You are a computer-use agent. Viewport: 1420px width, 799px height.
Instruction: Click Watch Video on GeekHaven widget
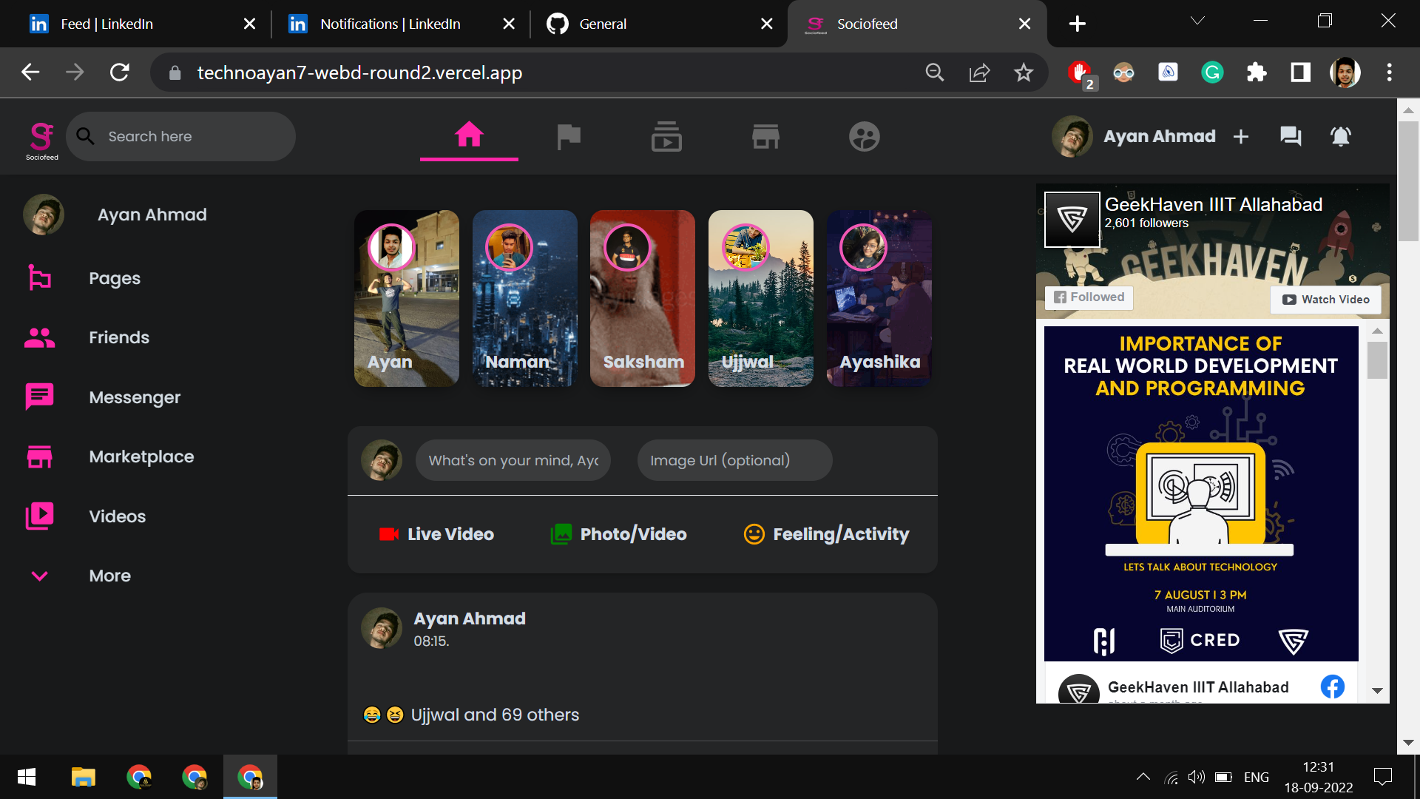pyautogui.click(x=1325, y=300)
